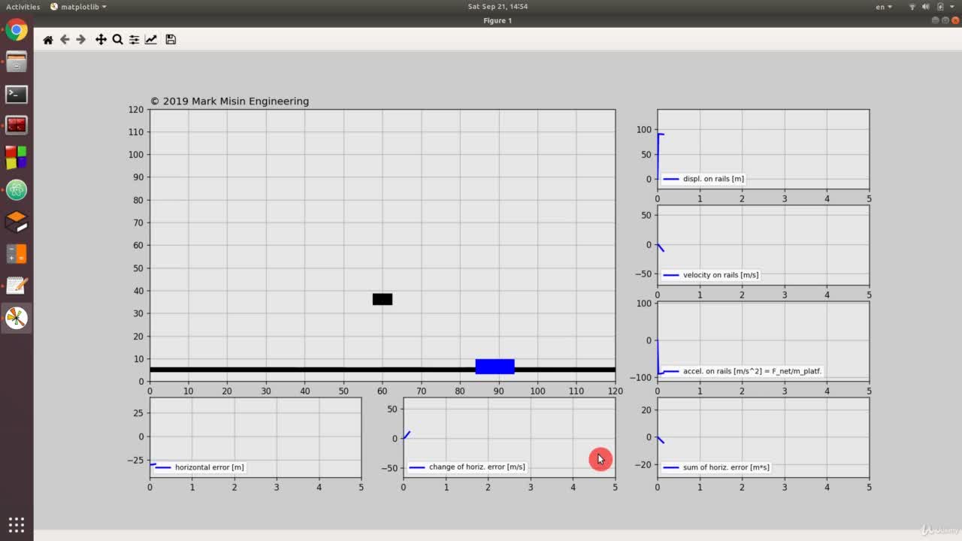Click the 'horizontal error [m]' legend

click(x=200, y=467)
